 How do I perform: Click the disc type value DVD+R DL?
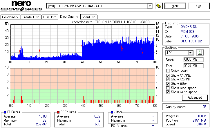[189, 27]
